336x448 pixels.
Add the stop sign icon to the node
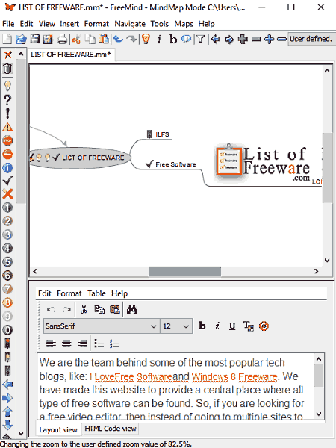point(7,140)
